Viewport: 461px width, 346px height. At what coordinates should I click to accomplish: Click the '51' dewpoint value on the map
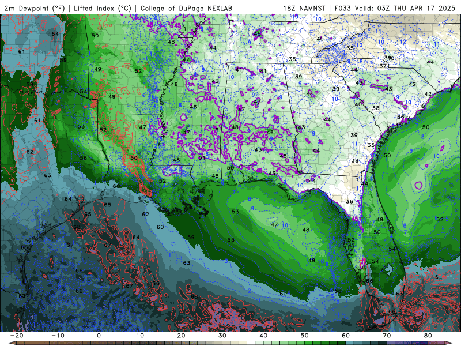(x=202, y=157)
